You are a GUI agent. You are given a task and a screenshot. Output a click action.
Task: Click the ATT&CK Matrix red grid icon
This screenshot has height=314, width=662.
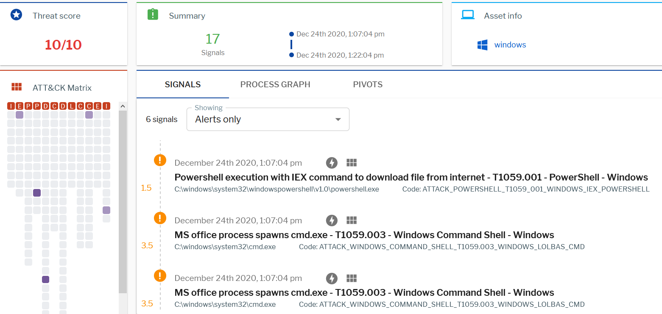tap(17, 87)
